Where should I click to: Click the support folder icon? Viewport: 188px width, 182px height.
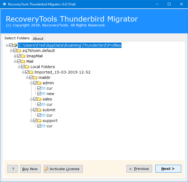(x=39, y=121)
